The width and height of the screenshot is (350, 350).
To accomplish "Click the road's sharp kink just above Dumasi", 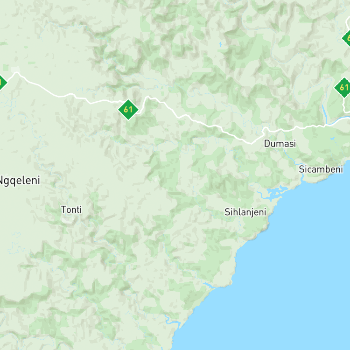I will 264,131.
